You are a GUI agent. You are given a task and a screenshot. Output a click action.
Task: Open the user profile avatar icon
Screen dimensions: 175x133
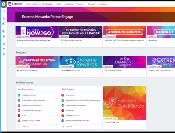[4, 4]
